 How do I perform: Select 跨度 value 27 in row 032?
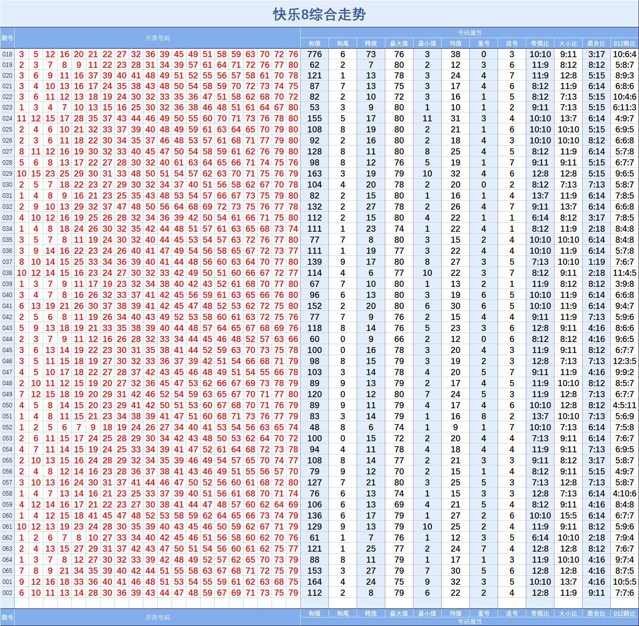[371, 207]
